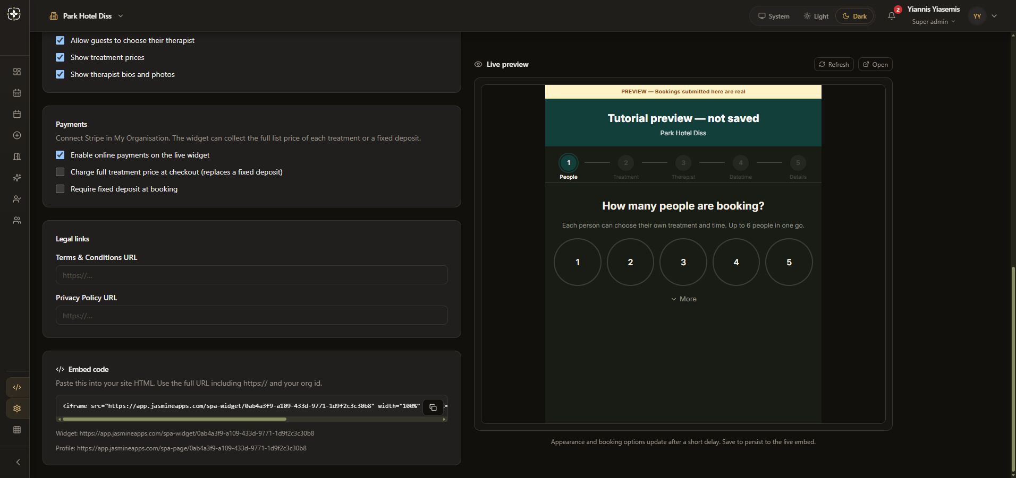
Task: Toggle Enable online payments on the live widget
Action: [x=60, y=155]
